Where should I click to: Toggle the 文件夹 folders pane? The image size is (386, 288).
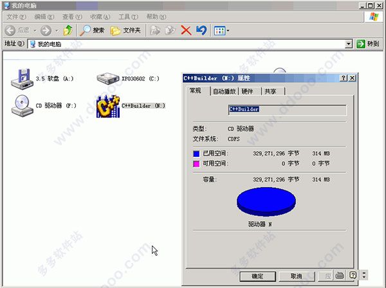[x=125, y=30]
